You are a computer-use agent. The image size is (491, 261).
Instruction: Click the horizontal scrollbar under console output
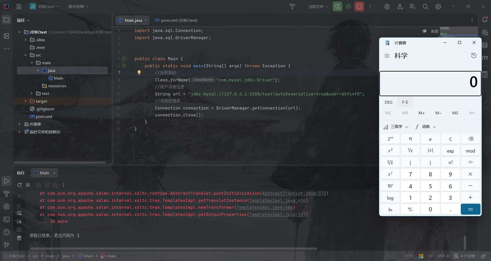tap(173, 248)
